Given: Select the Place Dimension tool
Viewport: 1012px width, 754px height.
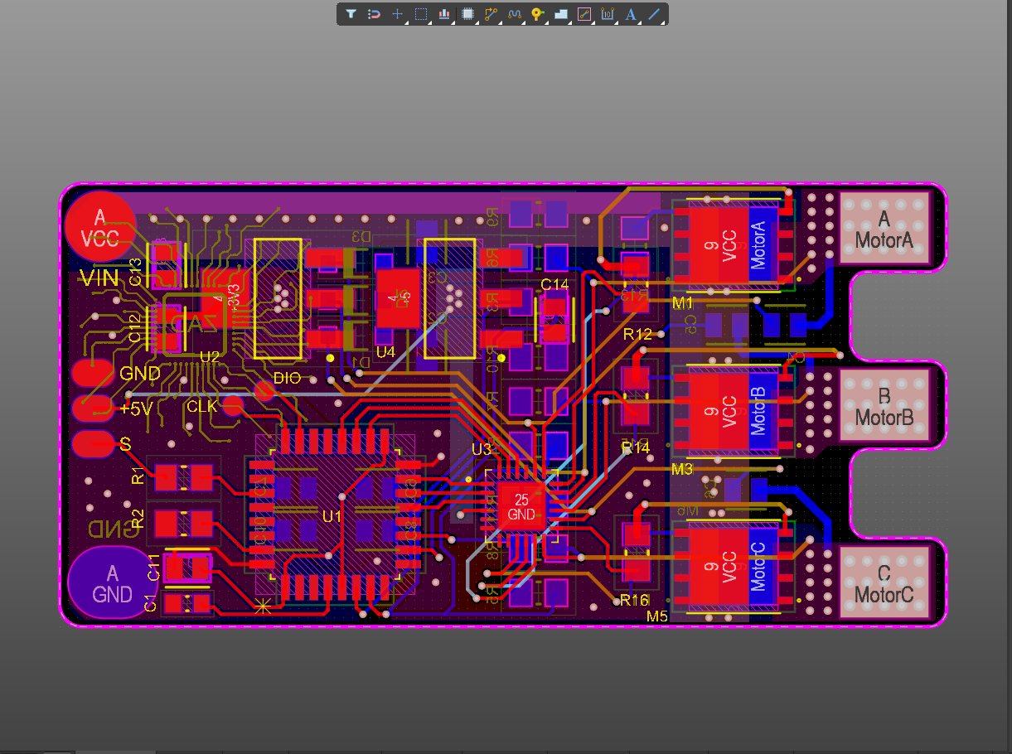Looking at the screenshot, I should coord(608,14).
